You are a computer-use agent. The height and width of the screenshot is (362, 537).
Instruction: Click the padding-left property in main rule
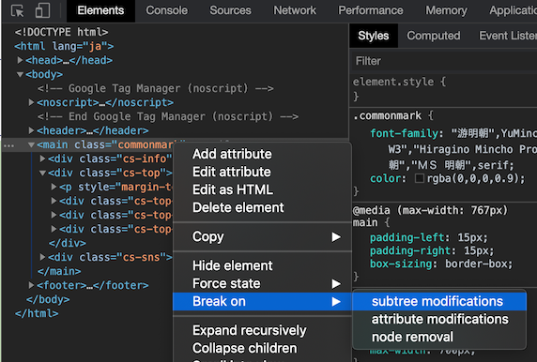coord(407,237)
